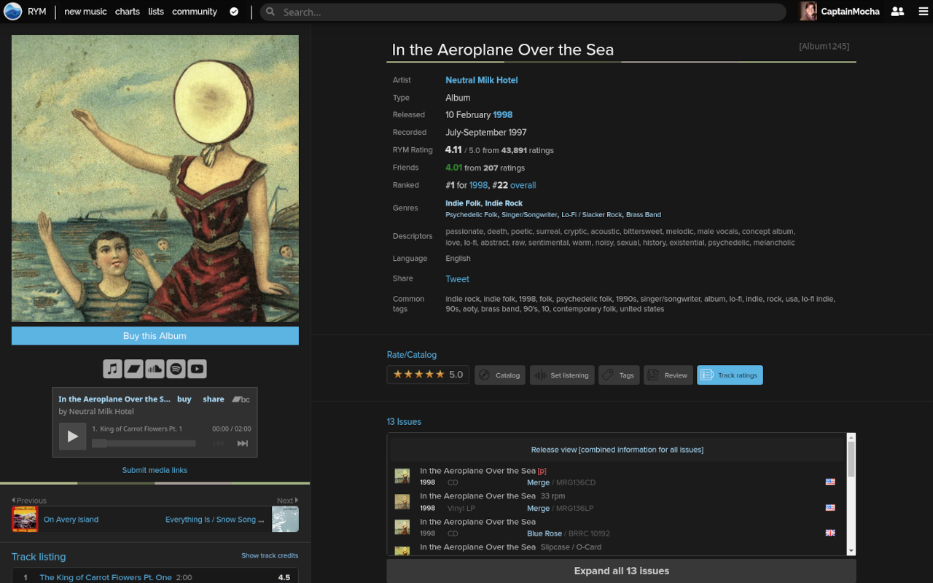The height and width of the screenshot is (583, 933).
Task: Click the buy link in the Bandcamp player
Action: [x=184, y=399]
